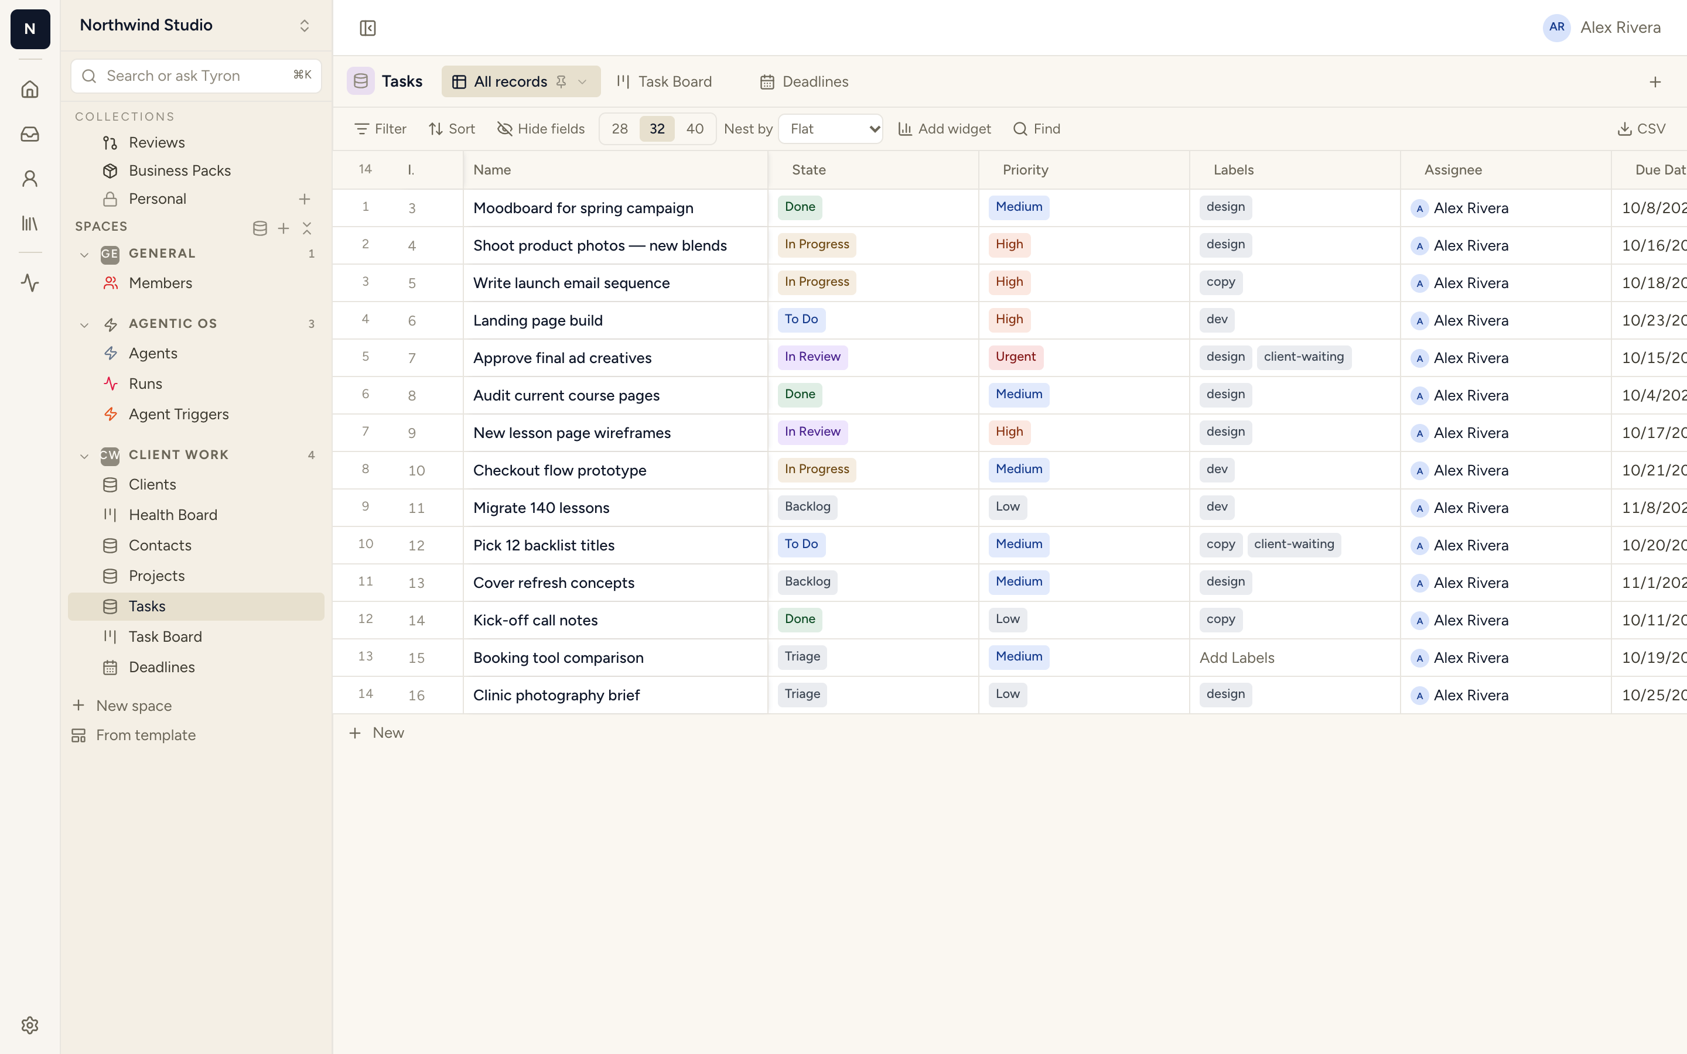Viewport: 1687px width, 1054px height.
Task: Open the person profile rail icon
Action: coord(29,179)
